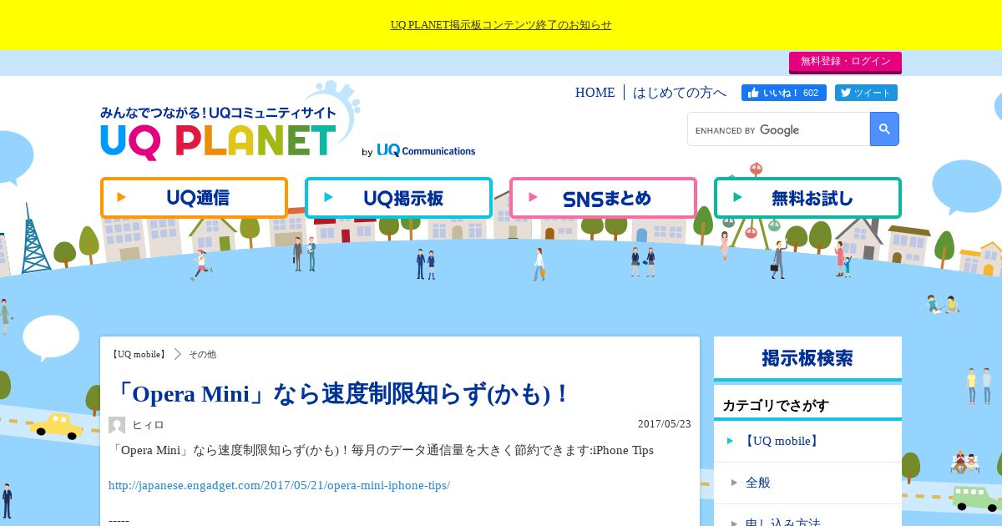1002x526 pixels.
Task: Open the Opera Mini article title
Action: coord(342,393)
